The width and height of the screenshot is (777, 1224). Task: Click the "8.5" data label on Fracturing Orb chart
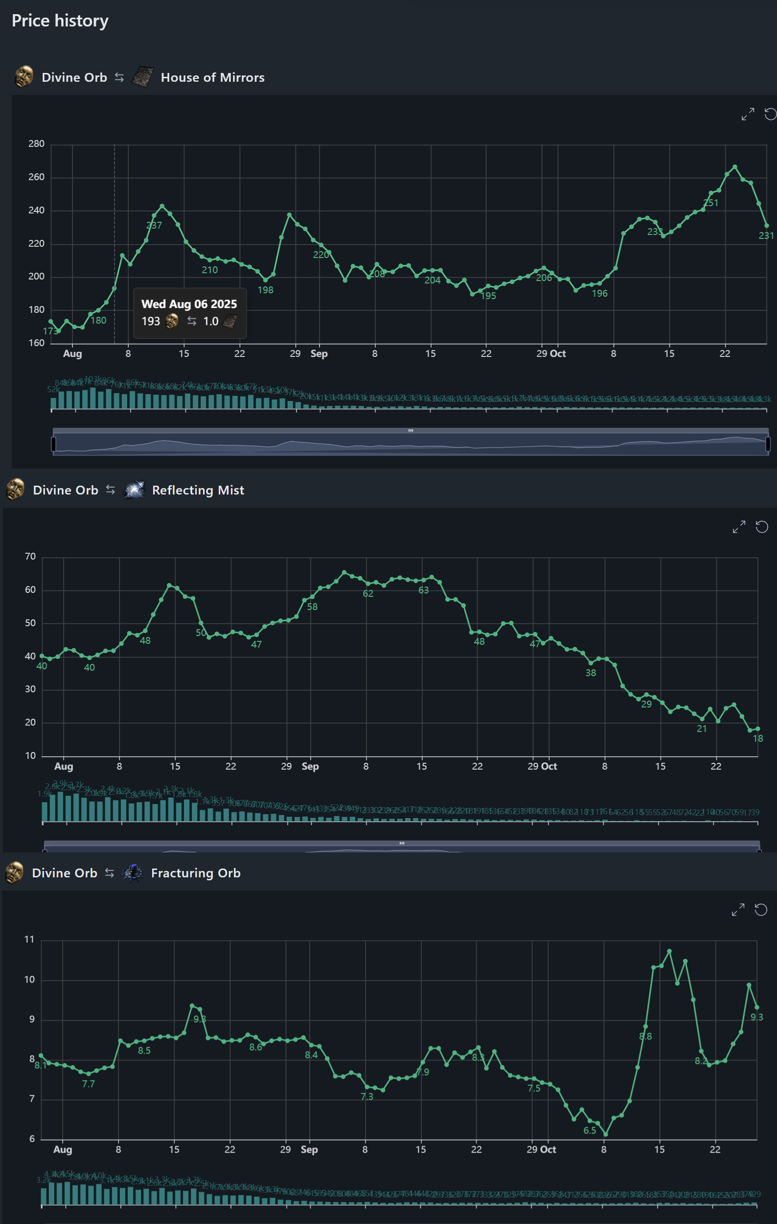tap(144, 1050)
